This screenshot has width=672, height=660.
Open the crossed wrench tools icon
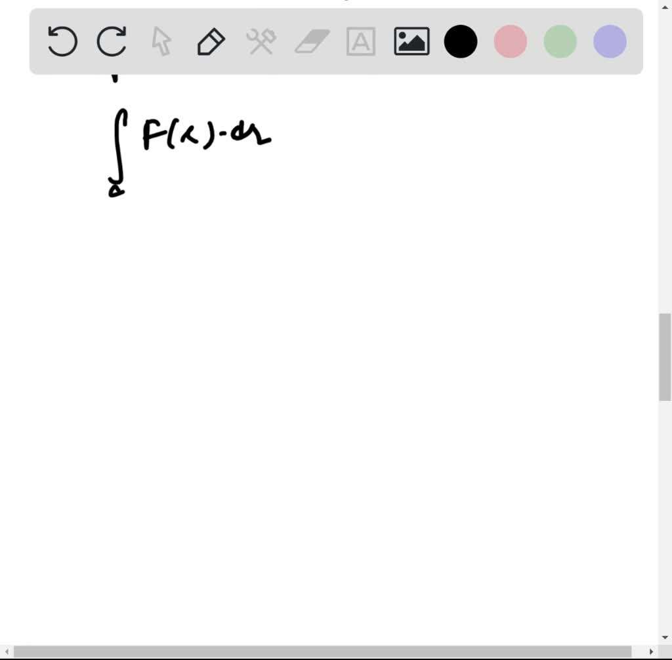261,41
